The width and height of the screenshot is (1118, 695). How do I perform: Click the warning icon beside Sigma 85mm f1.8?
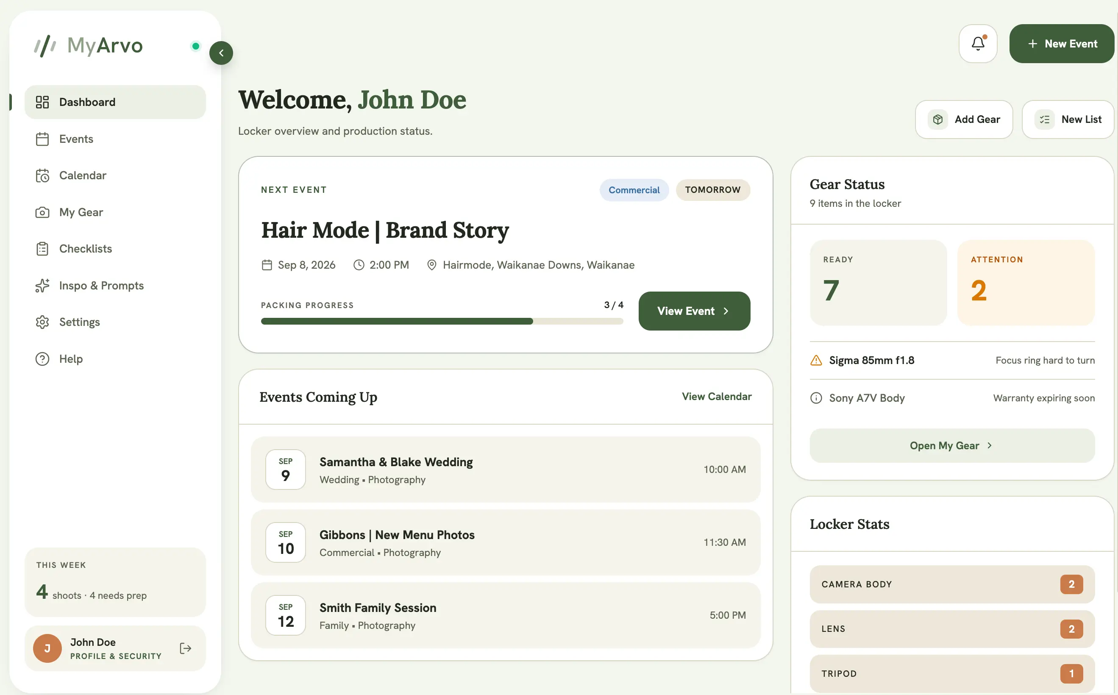click(816, 360)
